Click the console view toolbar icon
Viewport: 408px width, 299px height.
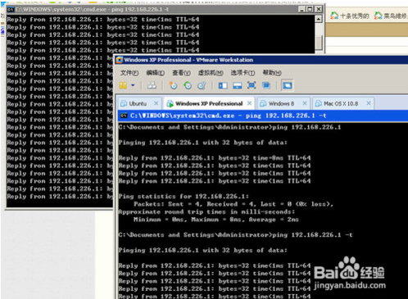[287, 85]
